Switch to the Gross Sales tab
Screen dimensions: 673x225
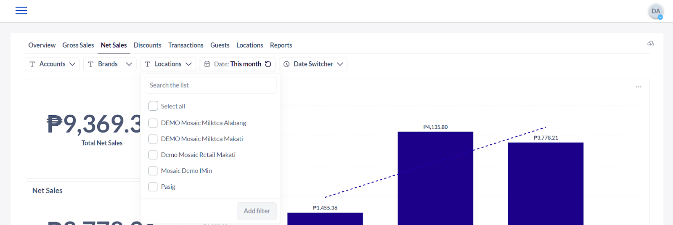(x=78, y=45)
